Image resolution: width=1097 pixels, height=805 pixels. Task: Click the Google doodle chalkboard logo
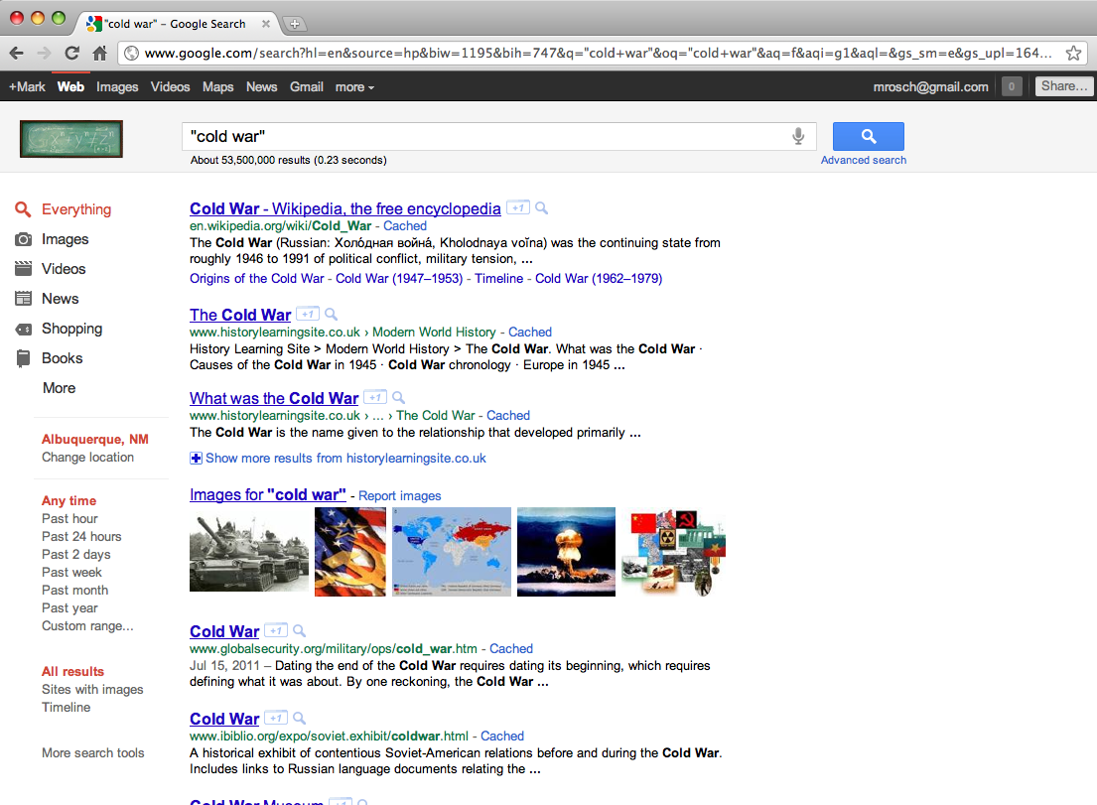[71, 139]
